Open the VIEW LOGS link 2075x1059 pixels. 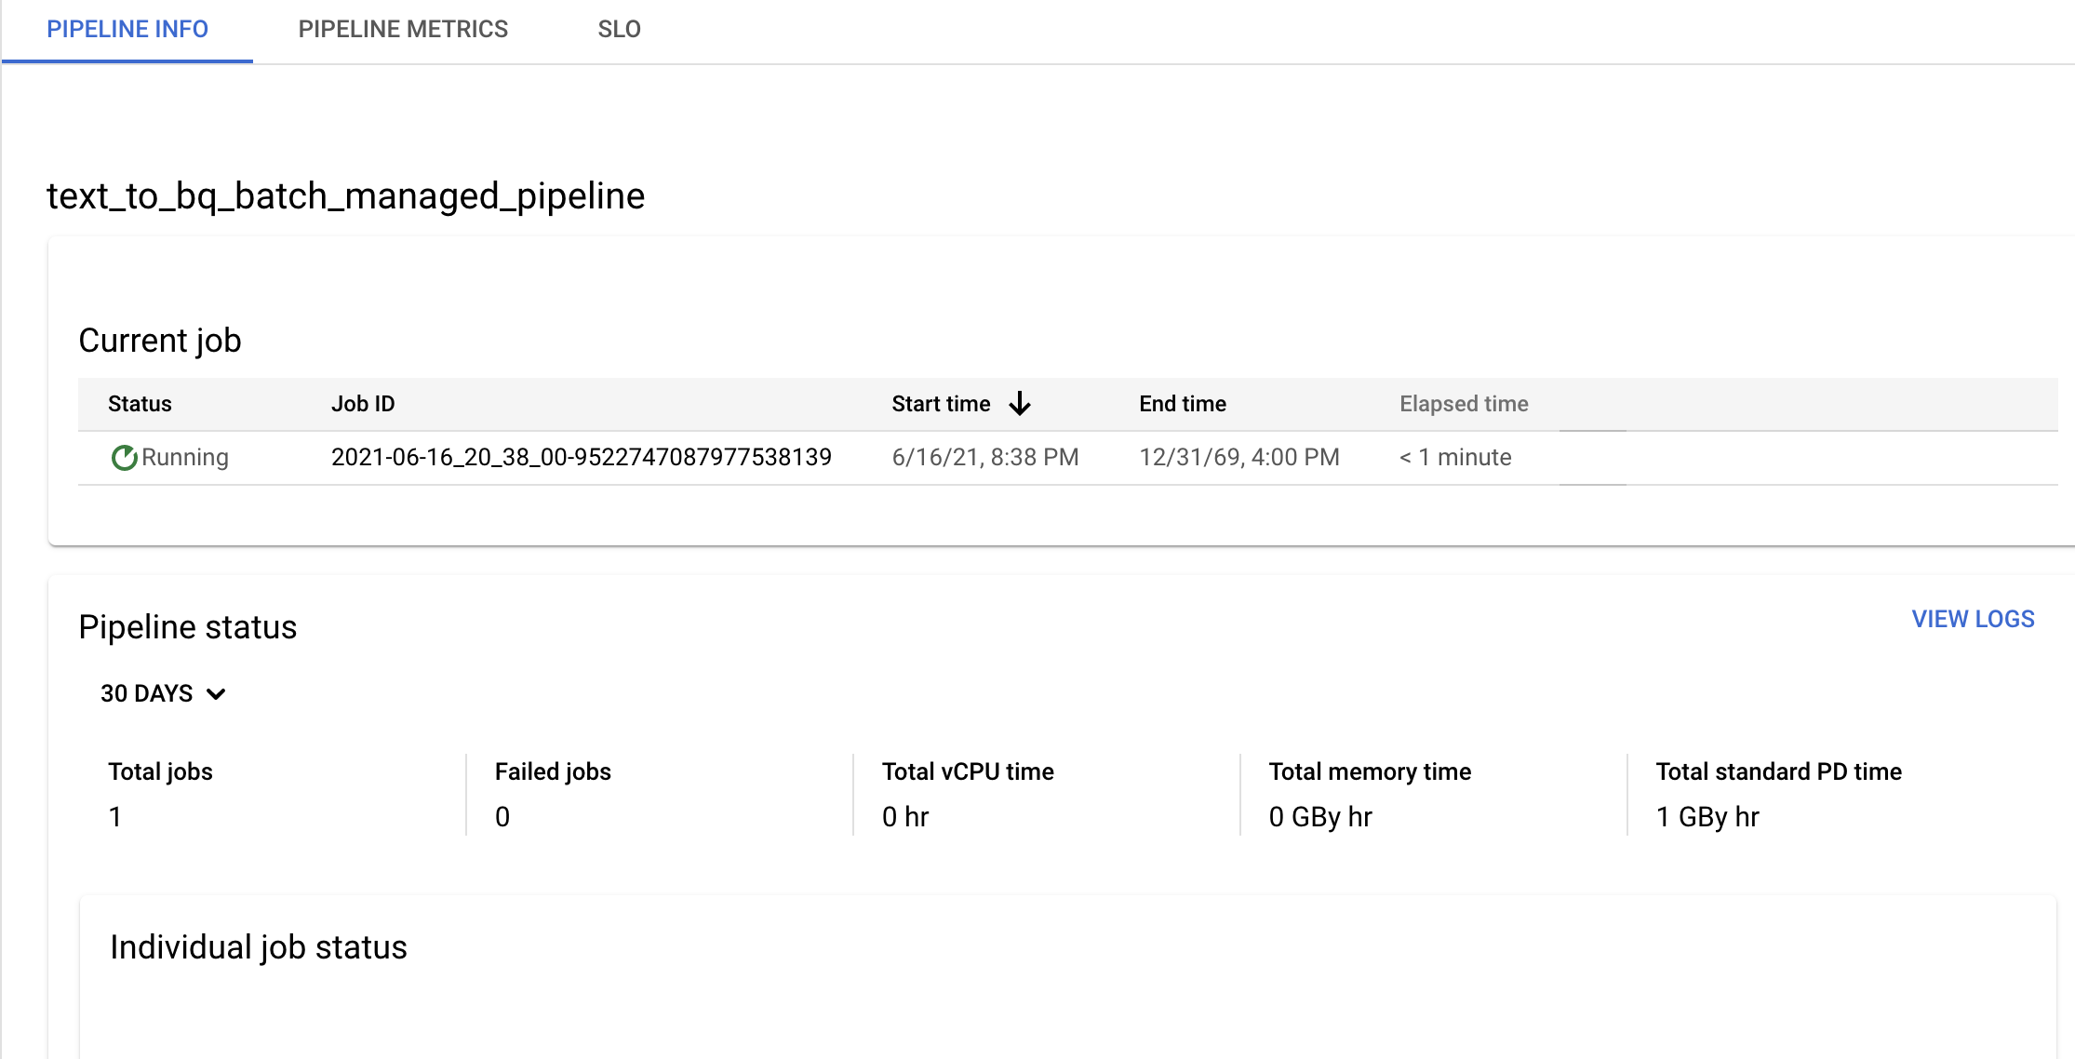coord(1975,620)
